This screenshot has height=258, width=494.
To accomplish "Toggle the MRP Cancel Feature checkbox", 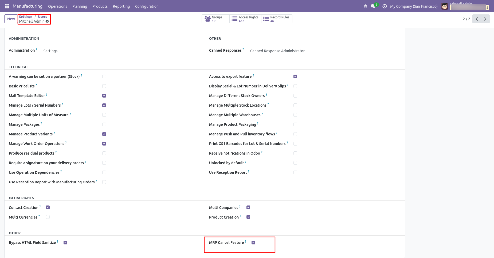I will pos(253,243).
